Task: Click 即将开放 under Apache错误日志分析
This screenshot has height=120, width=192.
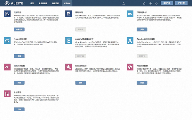Action: tap(81, 56)
